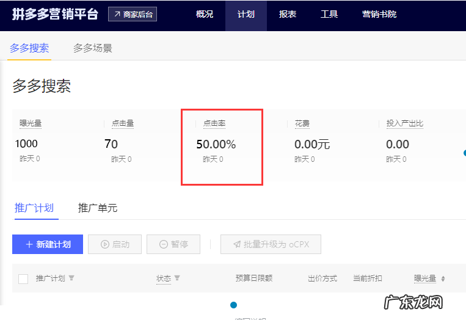Image resolution: width=466 pixels, height=320 pixels.
Task: Click the 0.00 ROI value
Action: [398, 144]
